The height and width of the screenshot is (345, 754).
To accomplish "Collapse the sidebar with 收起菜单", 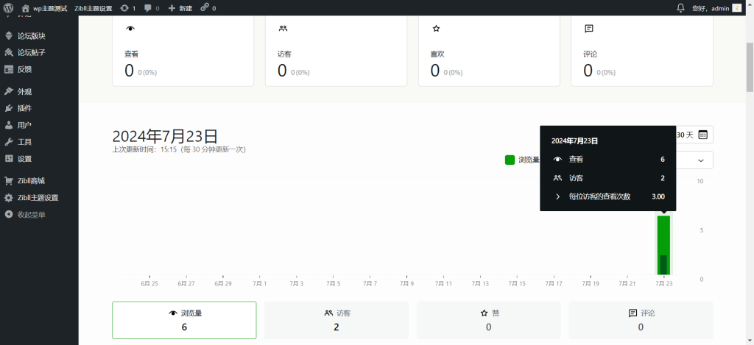I will (x=31, y=215).
